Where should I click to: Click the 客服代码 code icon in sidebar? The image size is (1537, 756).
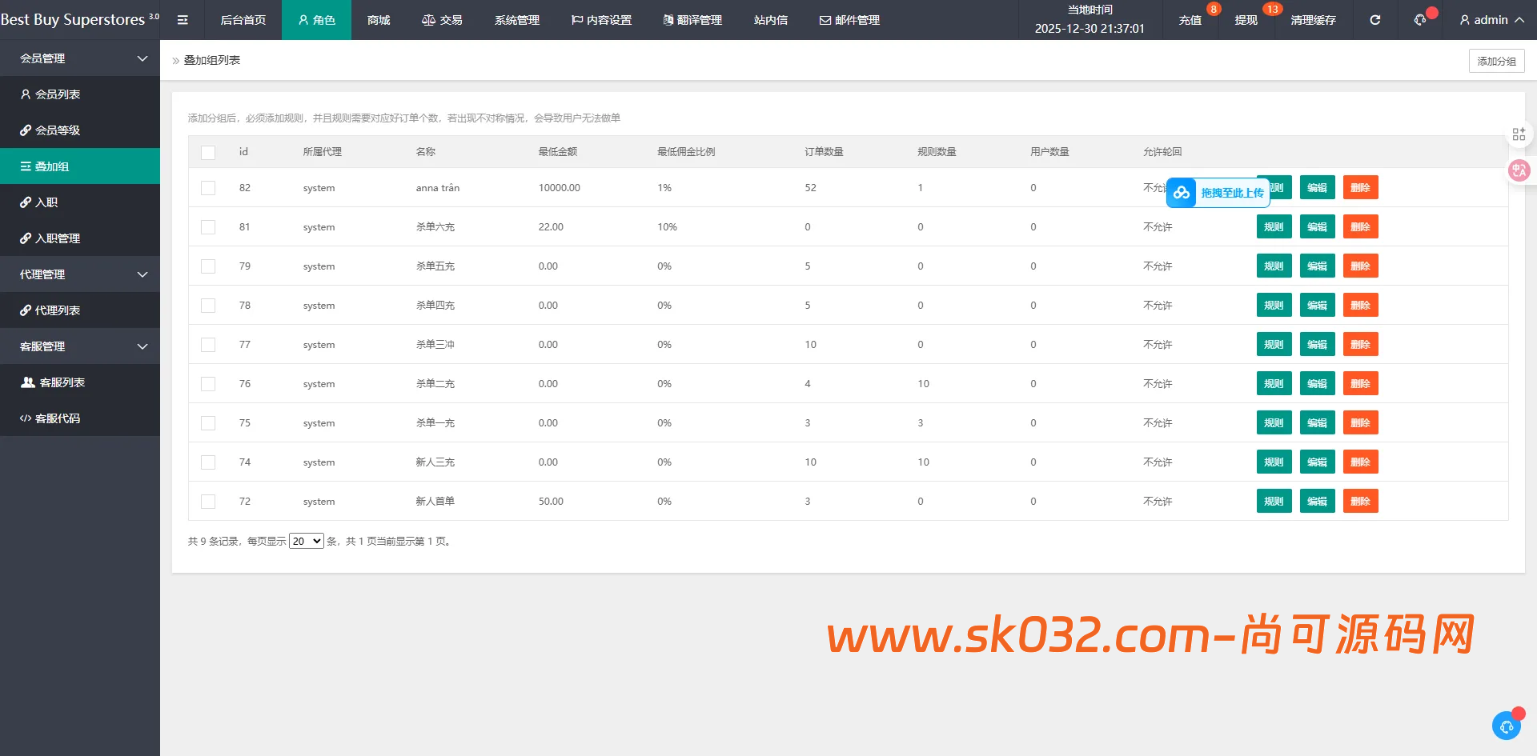[x=25, y=418]
